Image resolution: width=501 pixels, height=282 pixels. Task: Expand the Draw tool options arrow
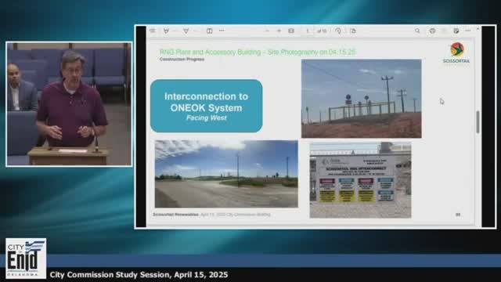(175, 31)
